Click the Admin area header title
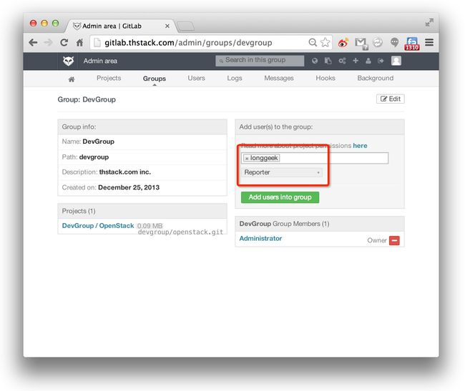Image resolution: width=465 pixels, height=391 pixels. tap(100, 61)
